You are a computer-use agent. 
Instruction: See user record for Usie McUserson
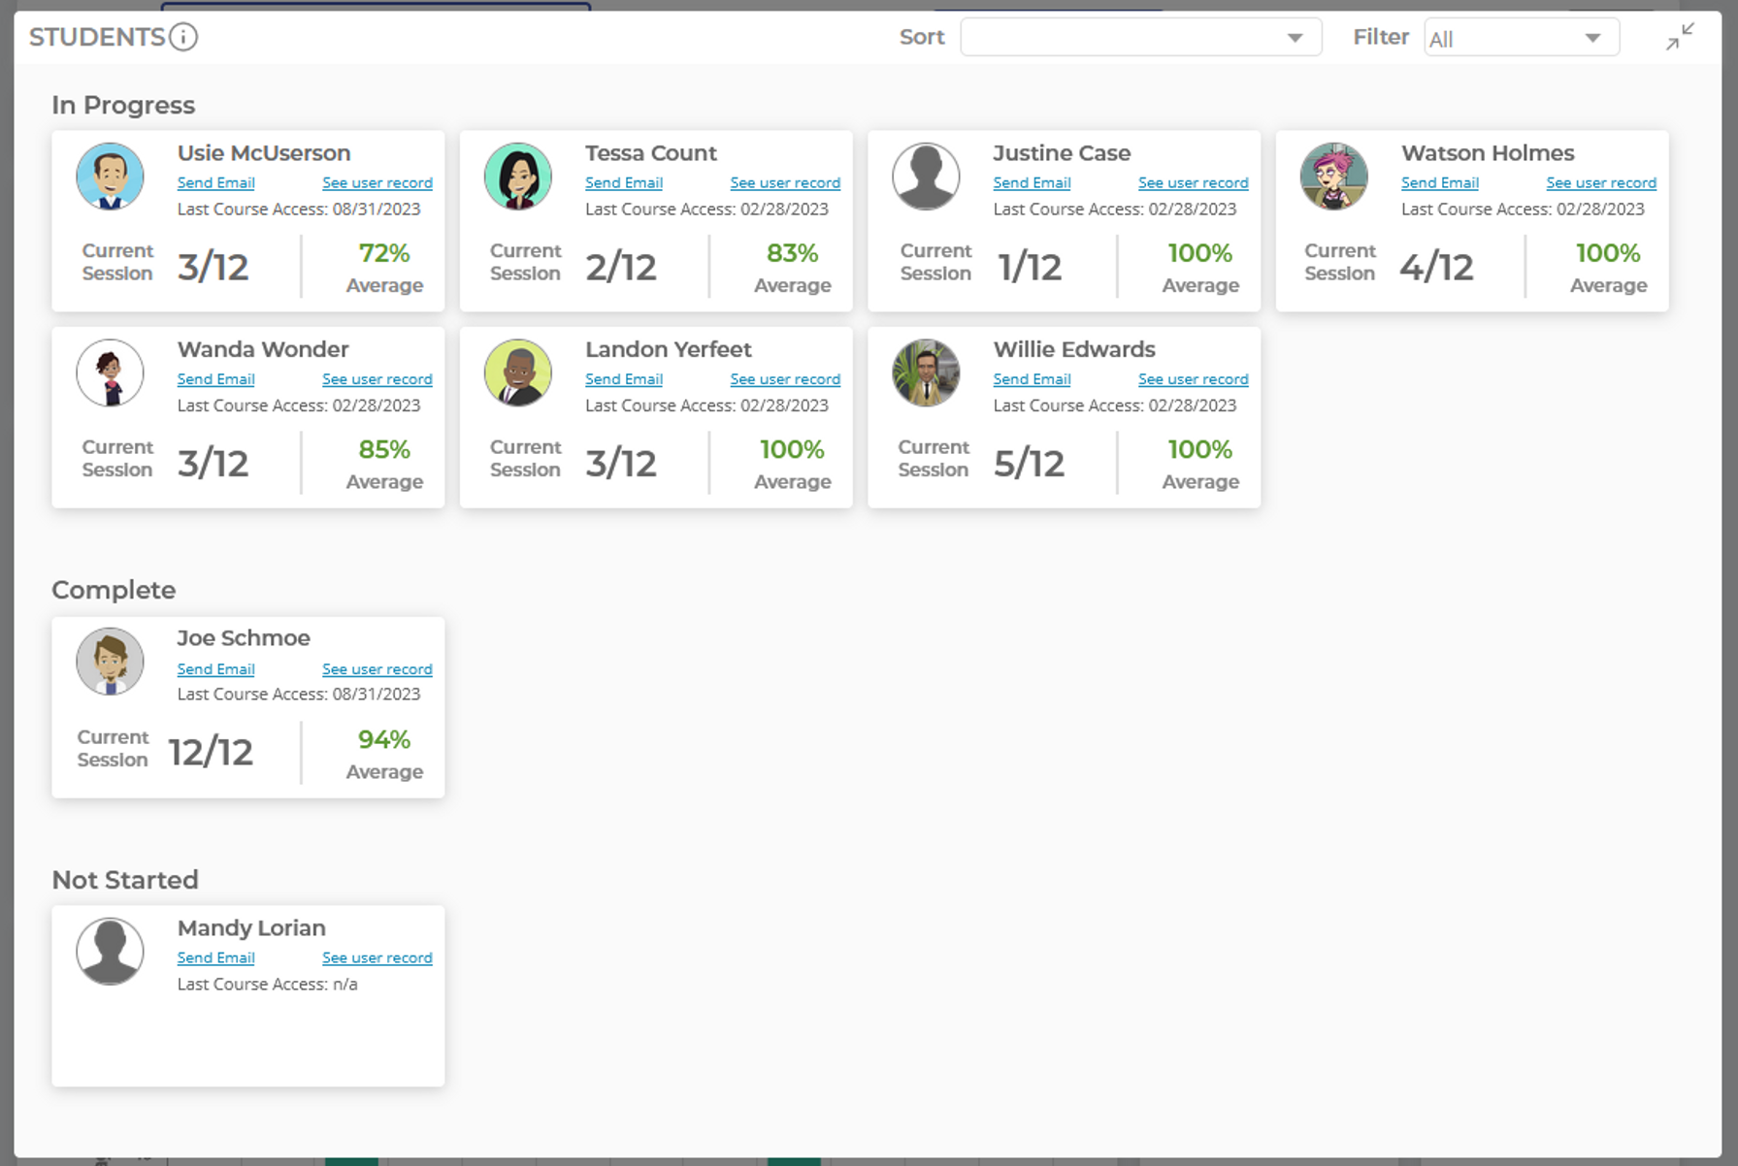pos(377,182)
